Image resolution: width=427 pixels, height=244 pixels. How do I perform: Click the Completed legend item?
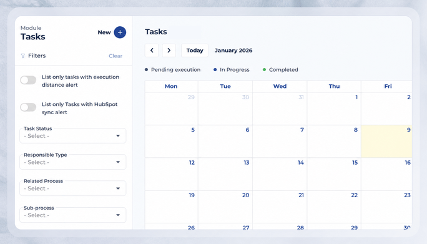(x=280, y=70)
